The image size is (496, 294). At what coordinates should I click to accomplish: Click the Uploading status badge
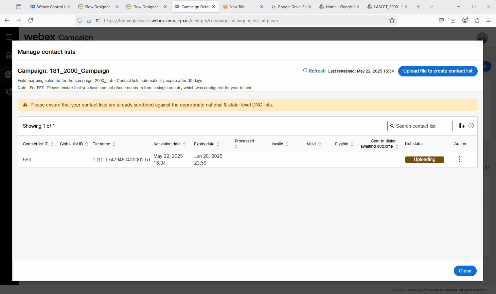point(424,159)
